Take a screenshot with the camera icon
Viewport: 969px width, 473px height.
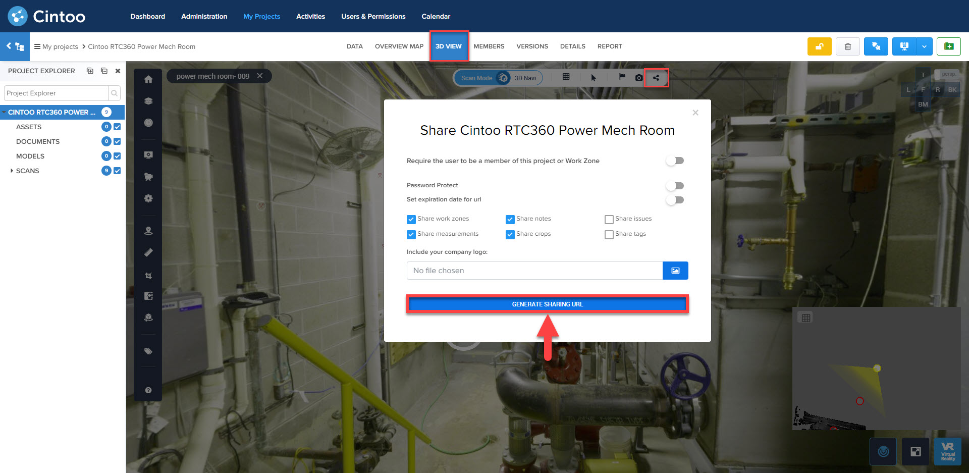click(639, 78)
